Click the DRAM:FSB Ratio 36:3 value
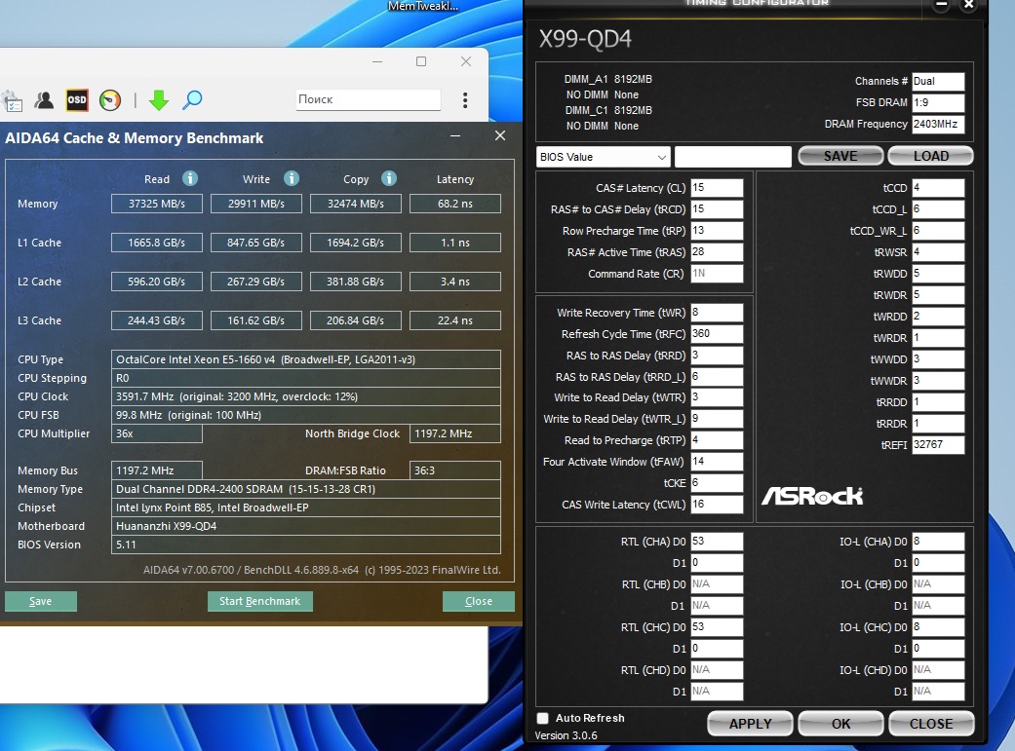The image size is (1015, 751). click(x=455, y=470)
